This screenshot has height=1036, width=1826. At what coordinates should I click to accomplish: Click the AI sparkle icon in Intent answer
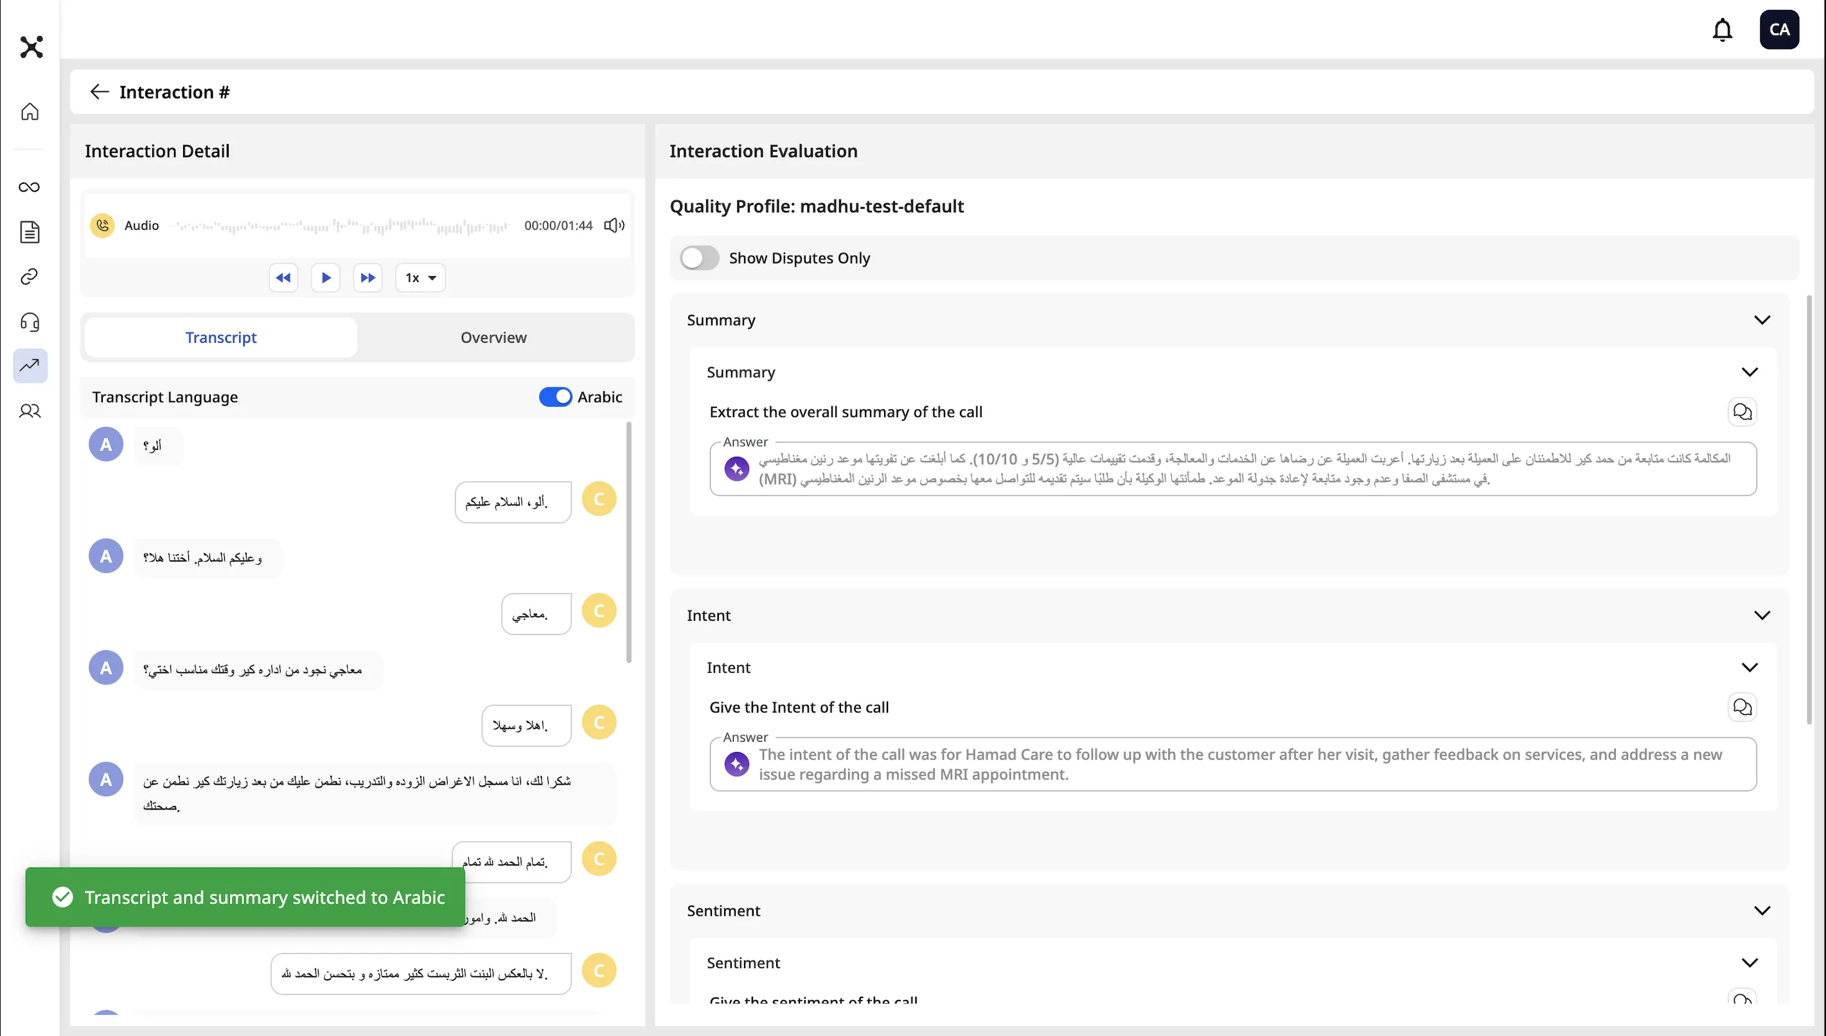(736, 764)
